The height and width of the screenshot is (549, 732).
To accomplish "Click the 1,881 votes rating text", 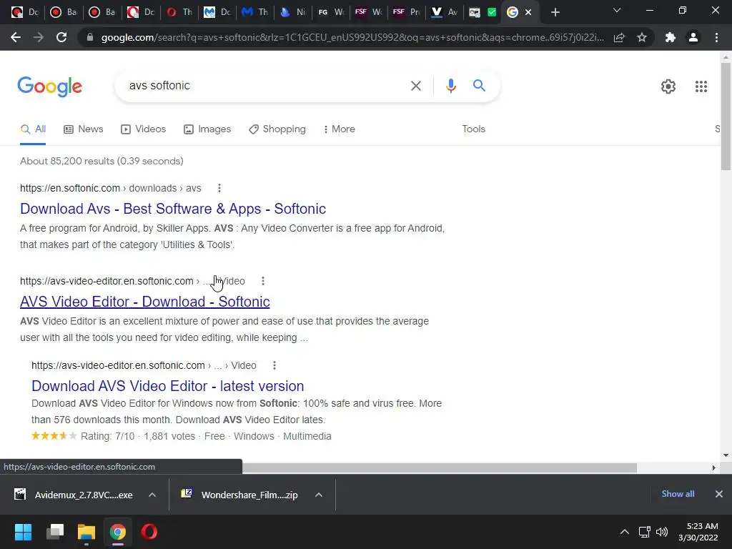I will (169, 436).
